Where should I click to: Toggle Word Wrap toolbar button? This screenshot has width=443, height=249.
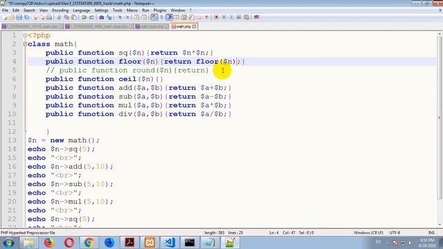[154, 17]
